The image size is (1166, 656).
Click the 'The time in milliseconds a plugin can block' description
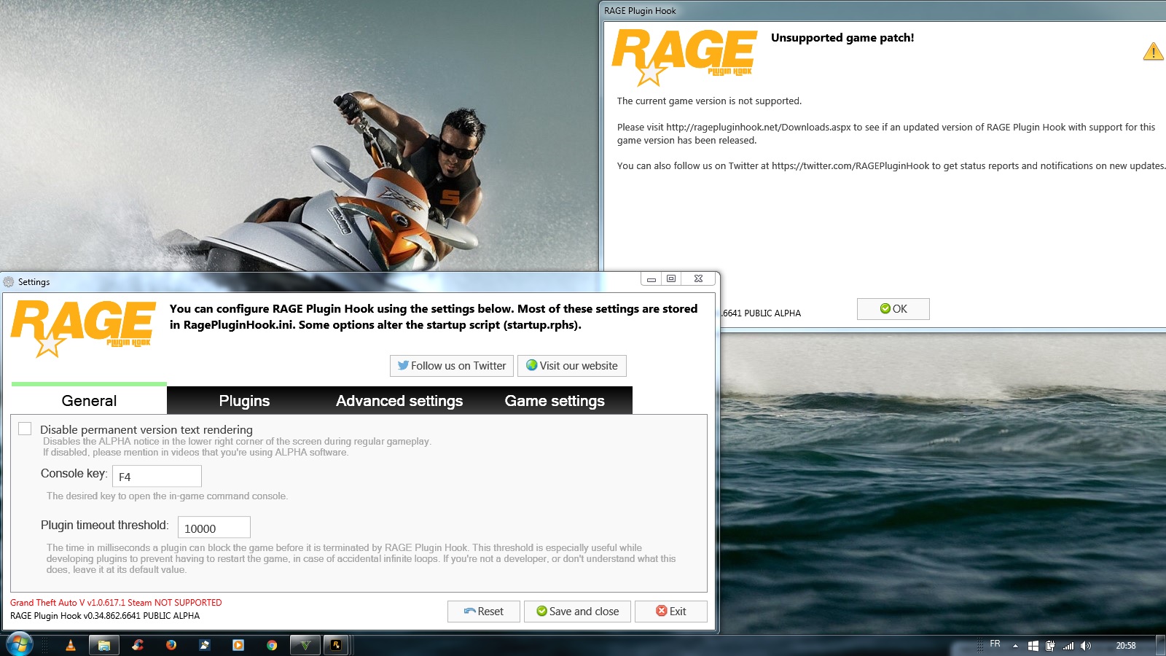(x=361, y=558)
